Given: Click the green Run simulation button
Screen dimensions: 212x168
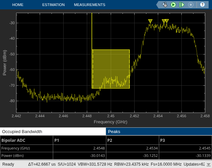Looking at the screenshot, I should tap(173, 5).
